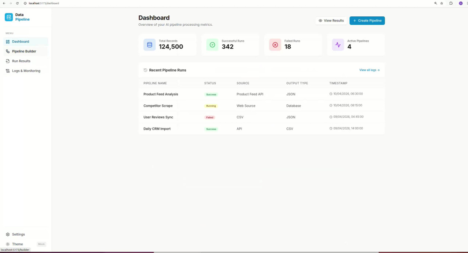Screen dimensions: 468x253
Task: Click the Data Pipeline logo icon
Action: pyautogui.click(x=8, y=17)
